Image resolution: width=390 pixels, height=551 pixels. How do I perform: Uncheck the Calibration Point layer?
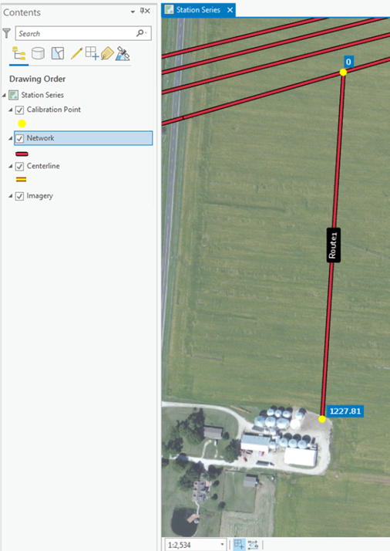point(20,110)
